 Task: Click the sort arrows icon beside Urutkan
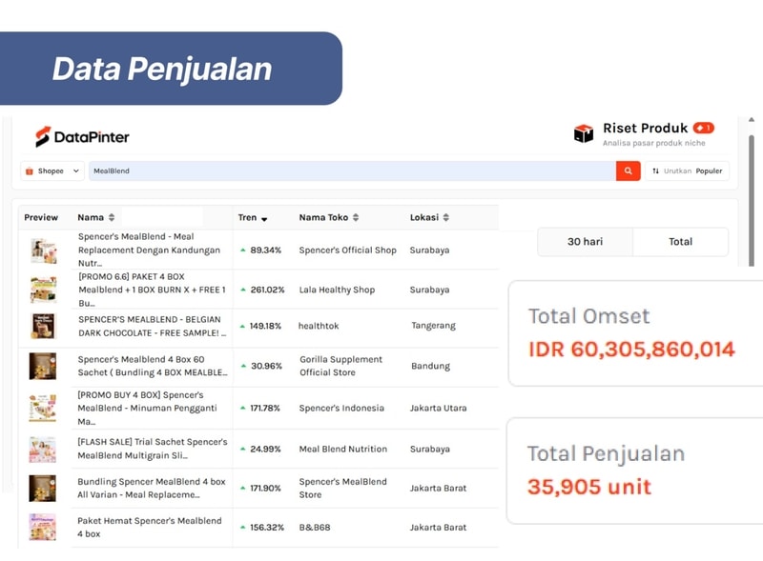pyautogui.click(x=655, y=171)
